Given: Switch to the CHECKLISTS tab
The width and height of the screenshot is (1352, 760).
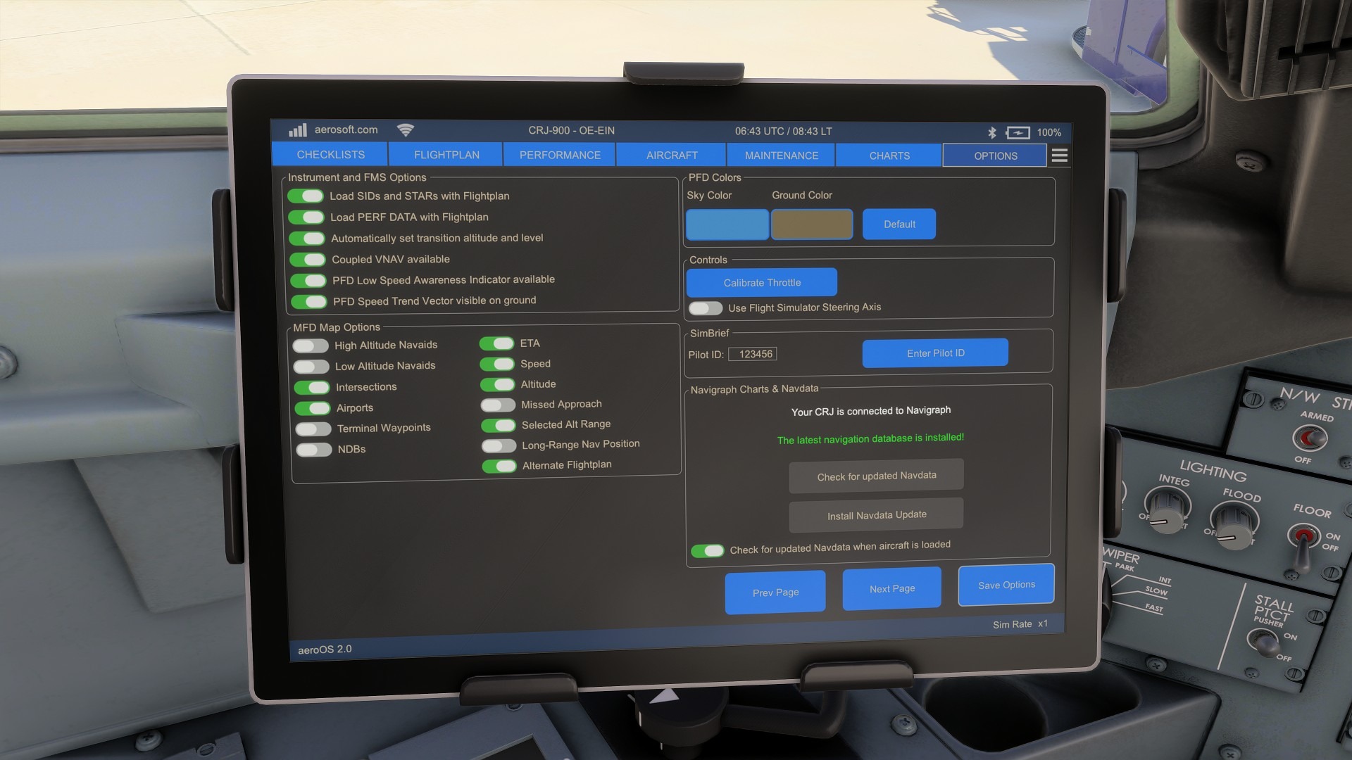Looking at the screenshot, I should tap(330, 154).
